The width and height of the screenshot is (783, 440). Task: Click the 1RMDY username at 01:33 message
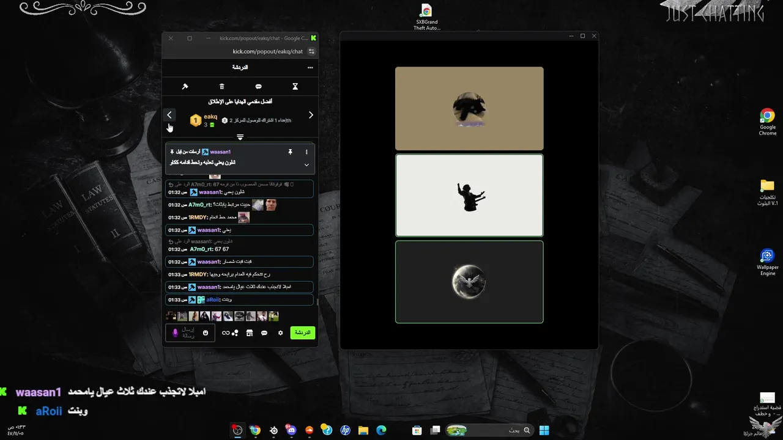(198, 274)
